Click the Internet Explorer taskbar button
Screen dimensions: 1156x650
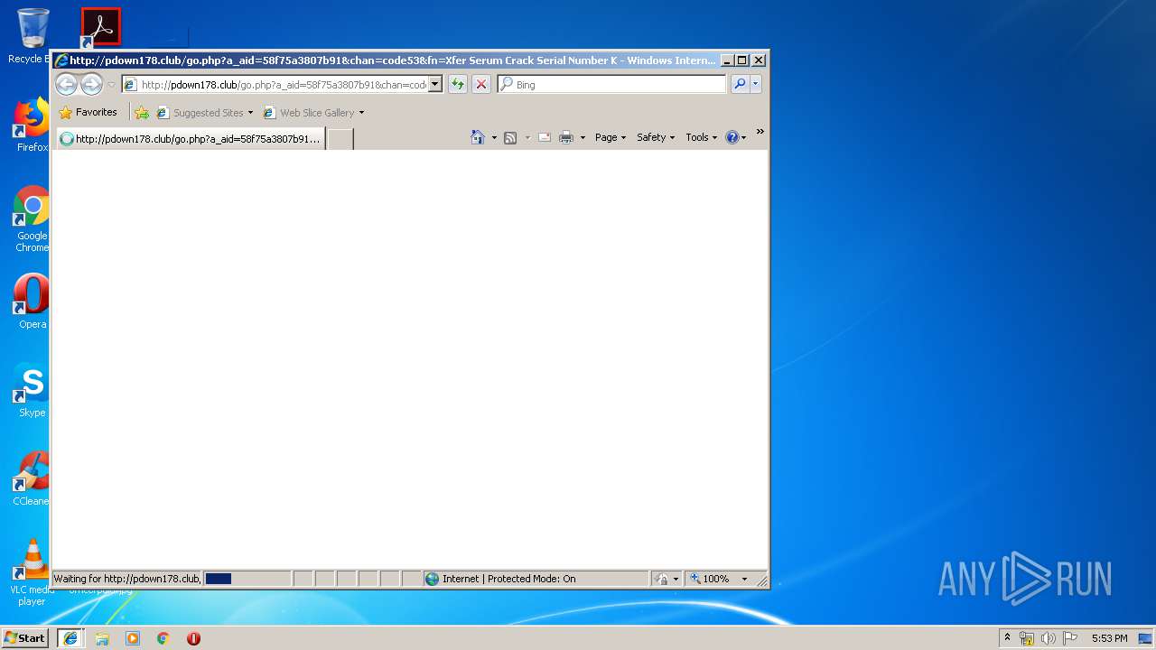point(70,638)
